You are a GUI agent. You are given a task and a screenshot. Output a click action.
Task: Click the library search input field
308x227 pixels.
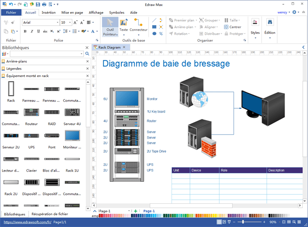click(47, 54)
